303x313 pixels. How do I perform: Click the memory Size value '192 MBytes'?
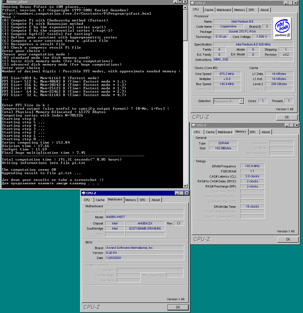click(x=223, y=148)
